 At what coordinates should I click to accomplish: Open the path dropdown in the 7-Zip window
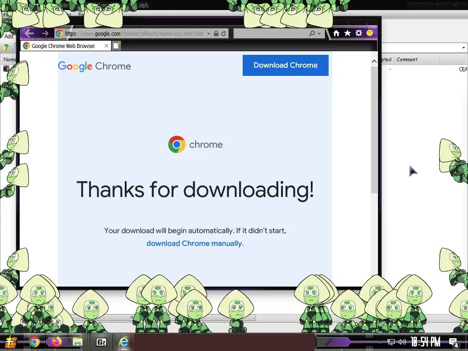(463, 48)
